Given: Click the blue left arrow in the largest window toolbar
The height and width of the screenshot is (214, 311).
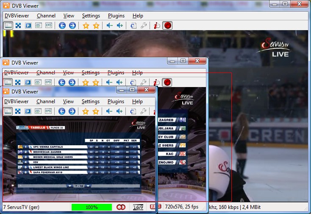Looking at the screenshot, I should tap(62, 25).
